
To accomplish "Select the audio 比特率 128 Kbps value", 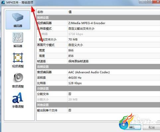I will (114, 83).
